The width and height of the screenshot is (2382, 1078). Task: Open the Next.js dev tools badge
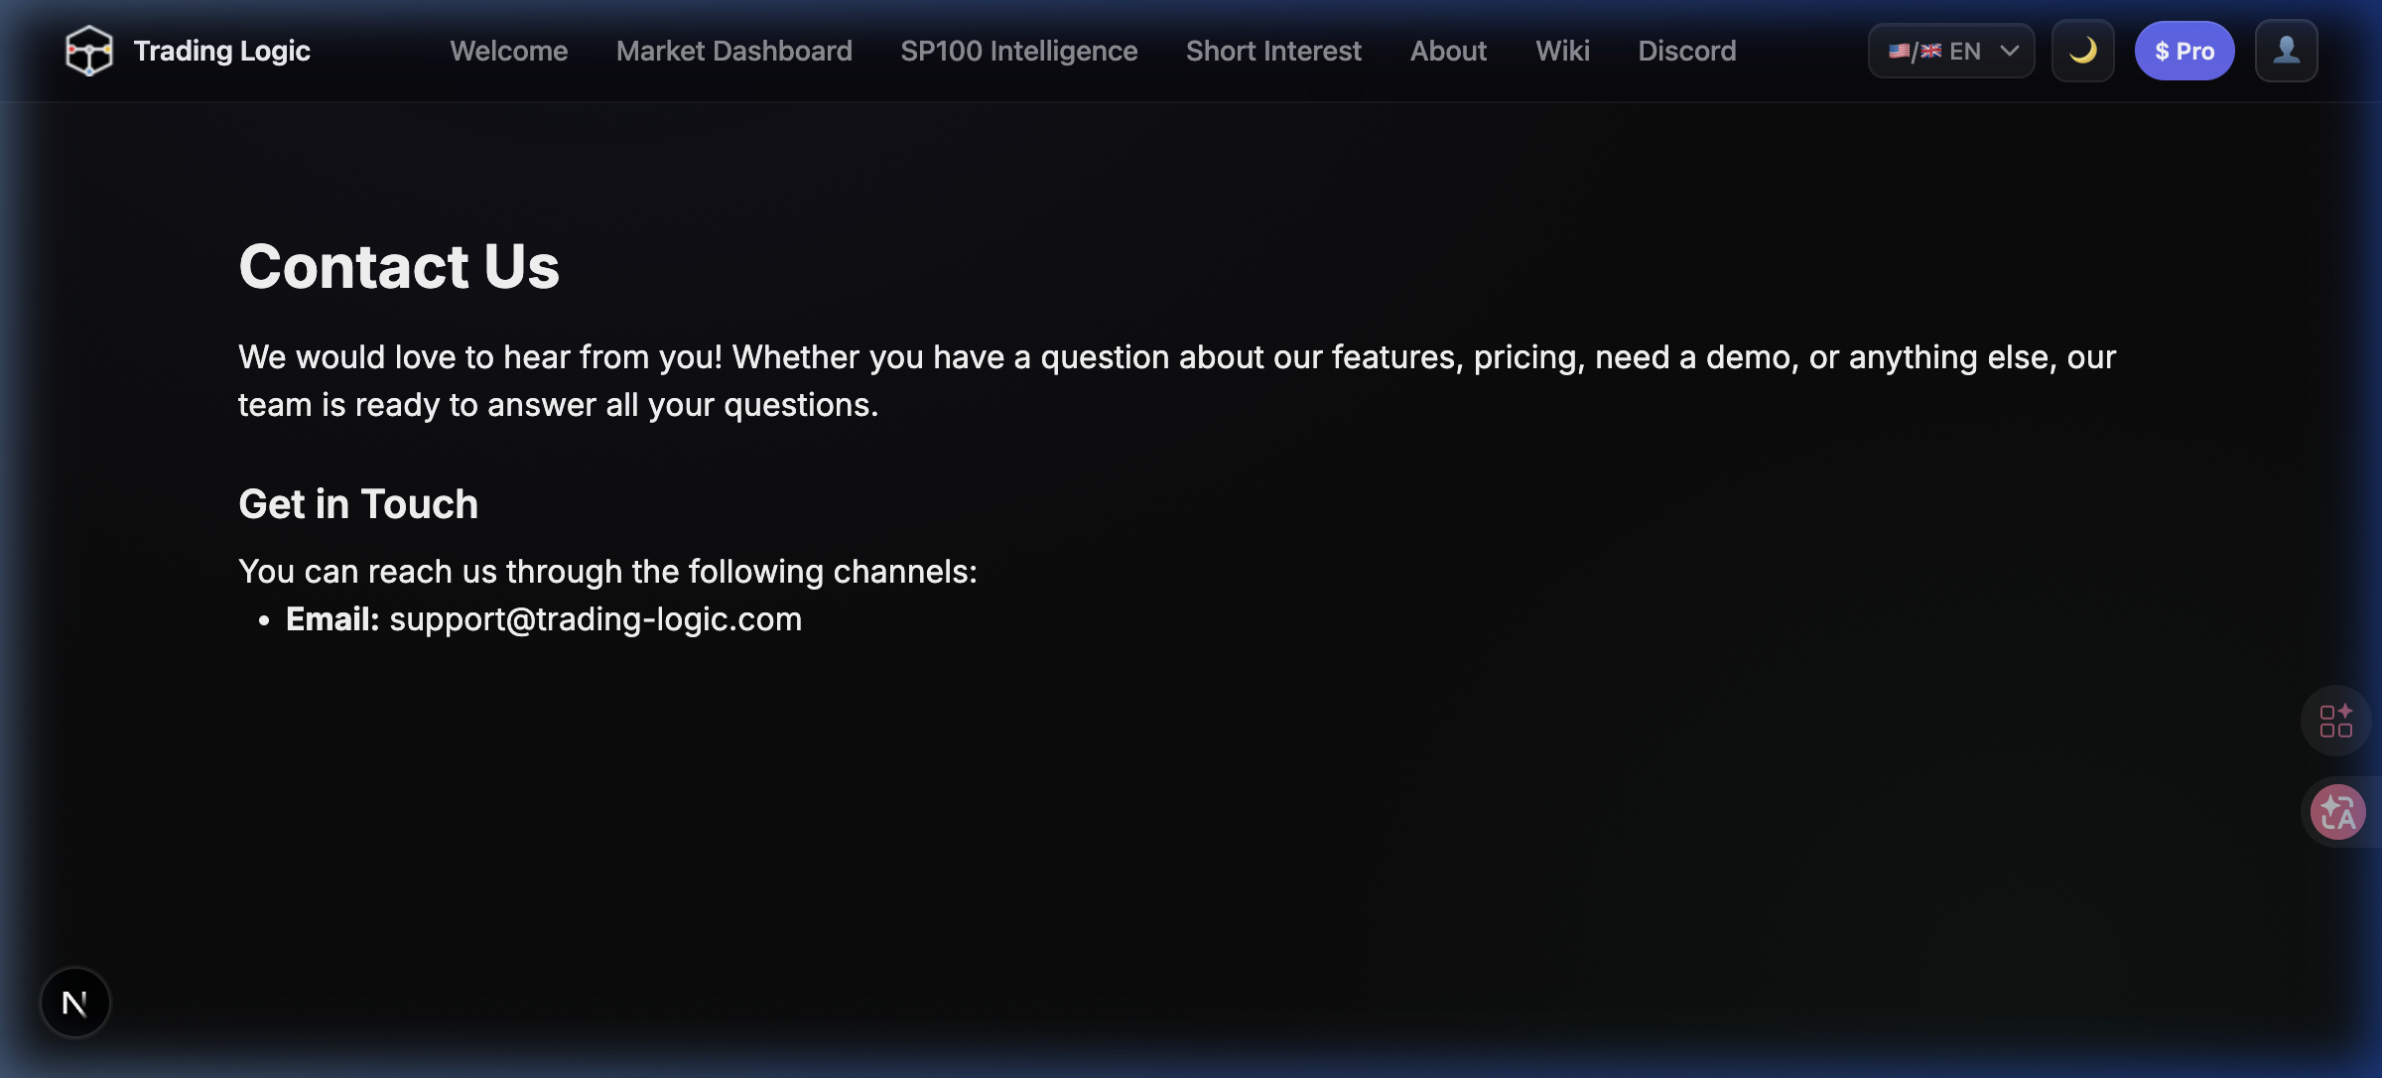coord(75,1003)
